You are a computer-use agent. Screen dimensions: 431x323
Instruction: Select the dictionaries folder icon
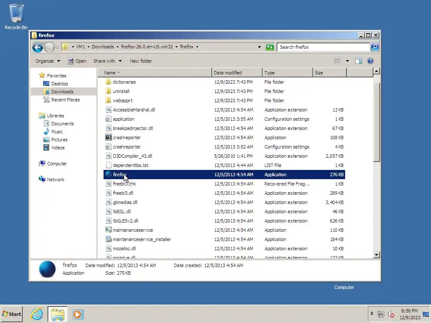[x=109, y=82]
